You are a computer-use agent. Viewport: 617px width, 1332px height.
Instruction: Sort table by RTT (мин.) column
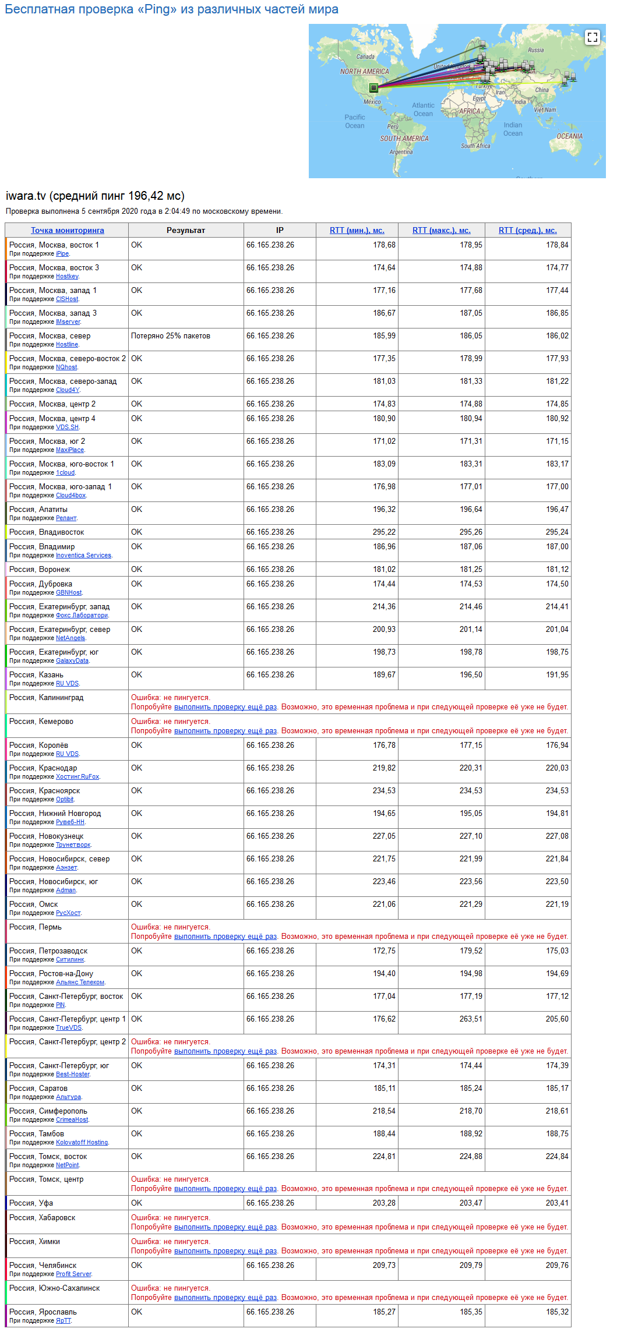coord(357,230)
